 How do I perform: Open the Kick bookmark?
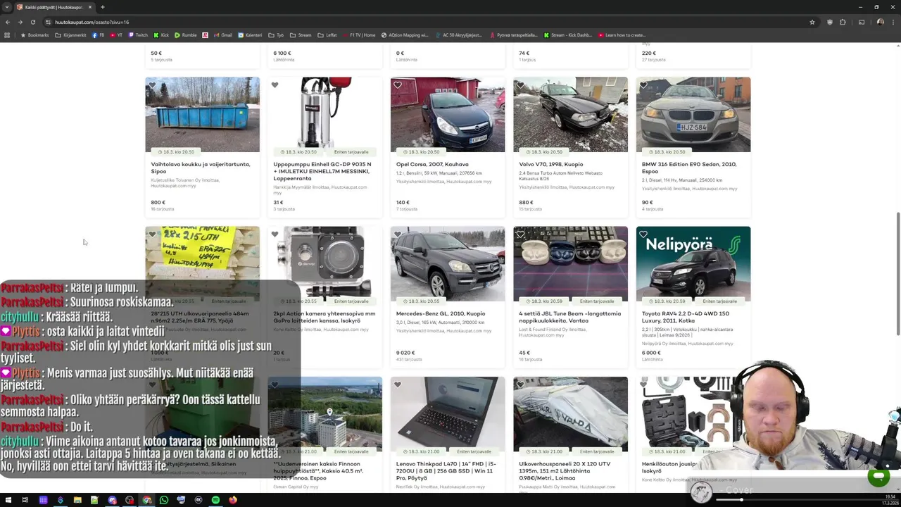tap(161, 35)
